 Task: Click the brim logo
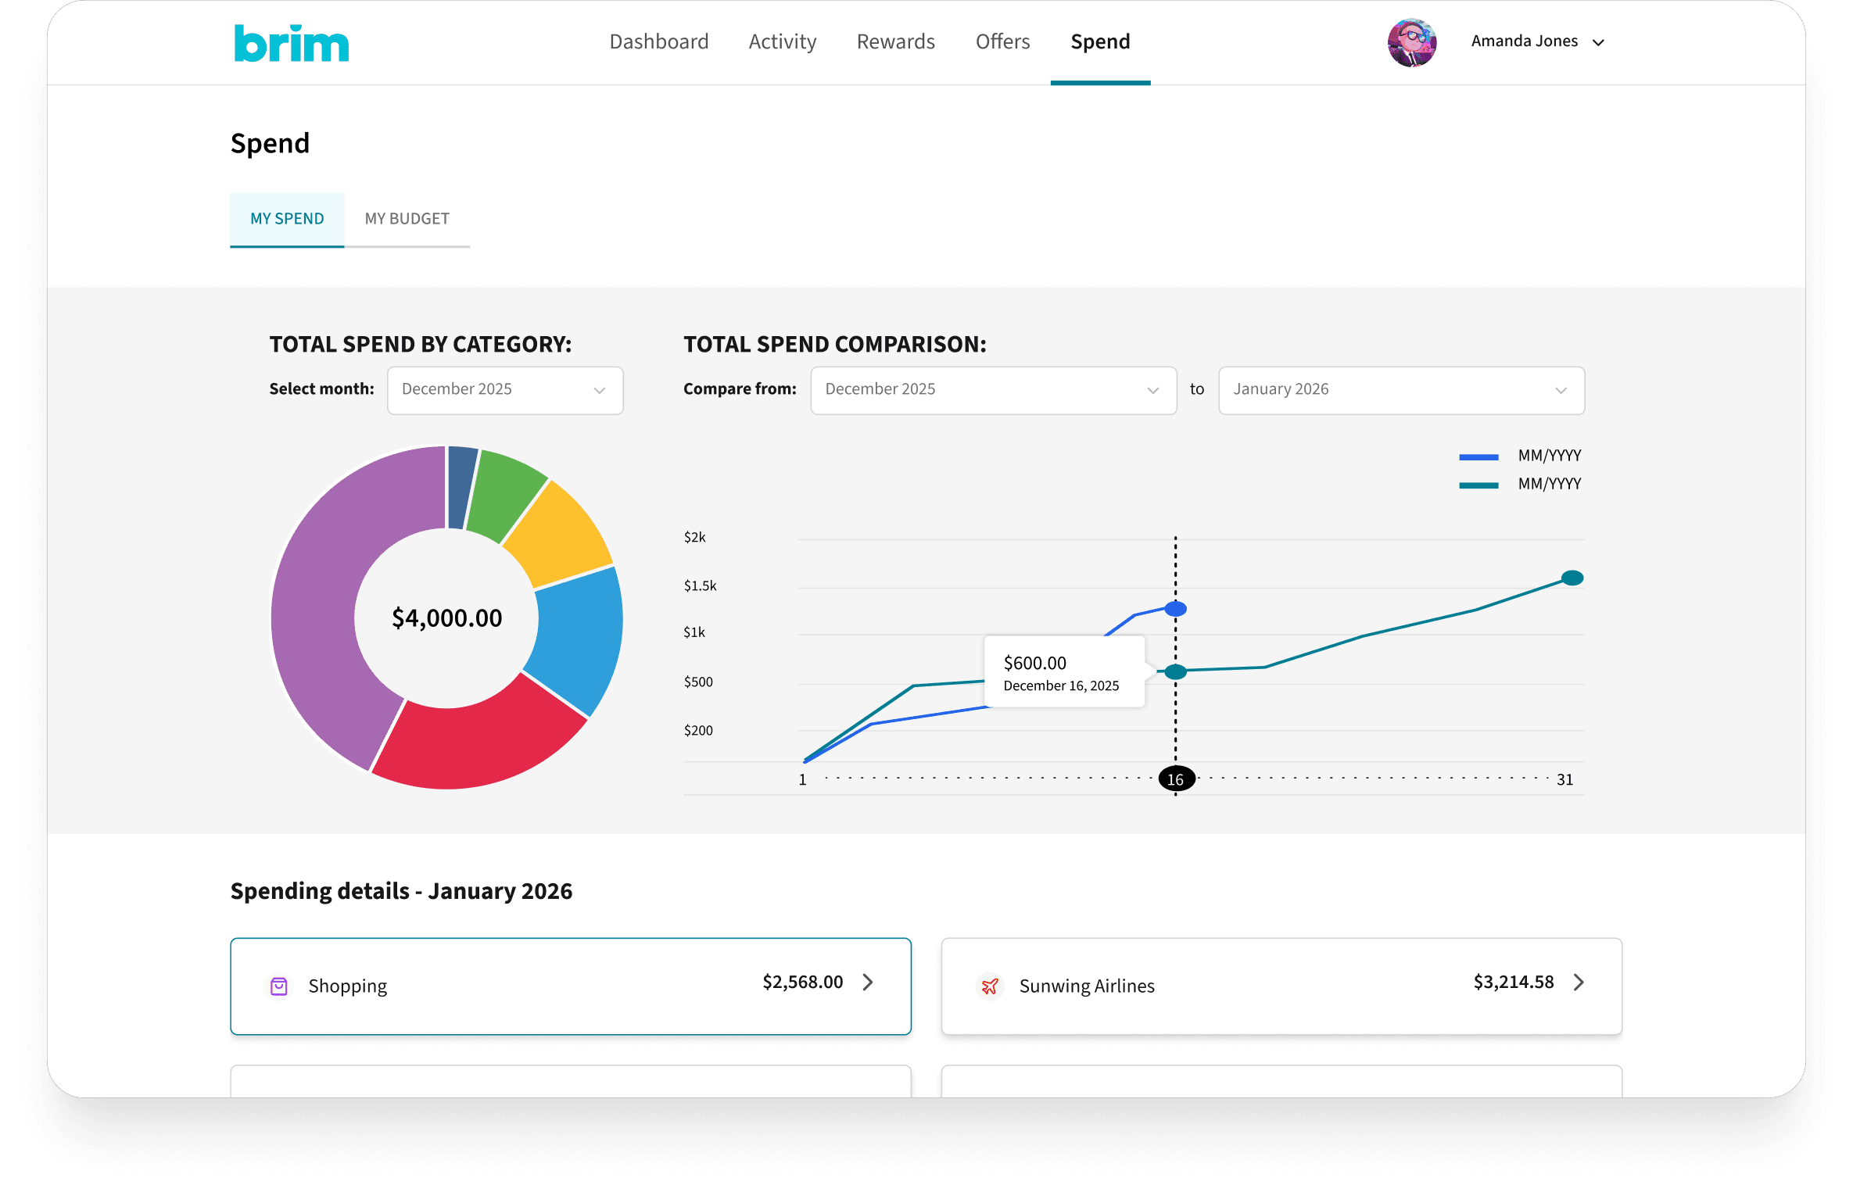pos(291,43)
